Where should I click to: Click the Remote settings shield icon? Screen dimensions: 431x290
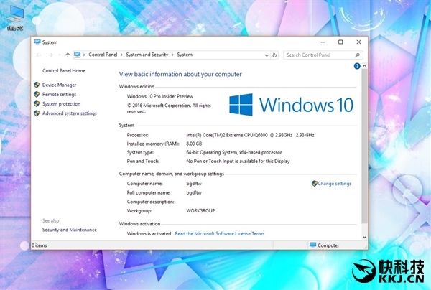(37, 94)
